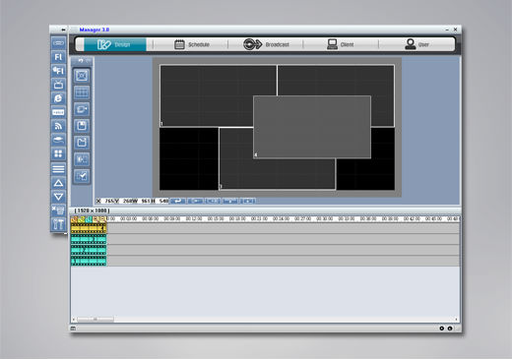Go to the Client tab
Viewport: 512px width, 359px height.
point(341,44)
